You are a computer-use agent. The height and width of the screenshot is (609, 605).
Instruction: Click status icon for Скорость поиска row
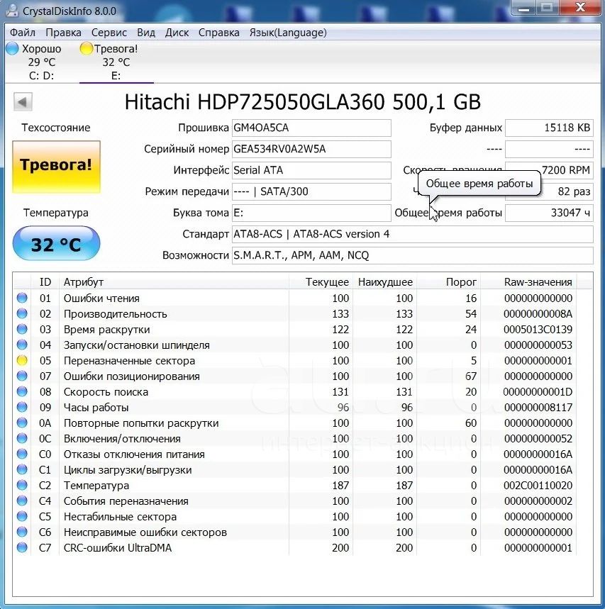pyautogui.click(x=22, y=391)
